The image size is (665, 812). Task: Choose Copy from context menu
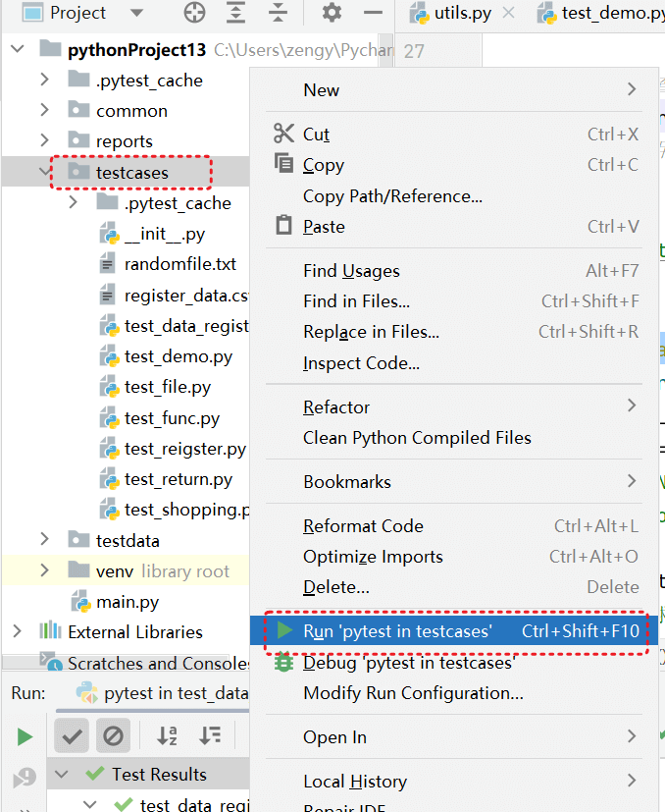pyautogui.click(x=454, y=165)
